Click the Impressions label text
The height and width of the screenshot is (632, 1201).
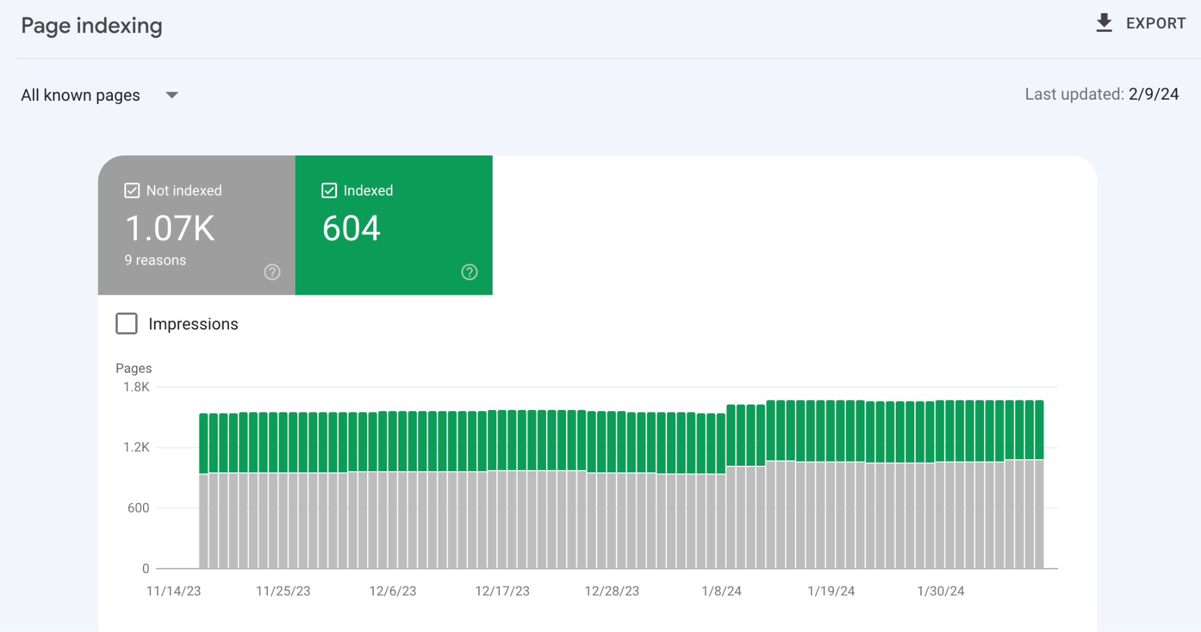tap(193, 324)
